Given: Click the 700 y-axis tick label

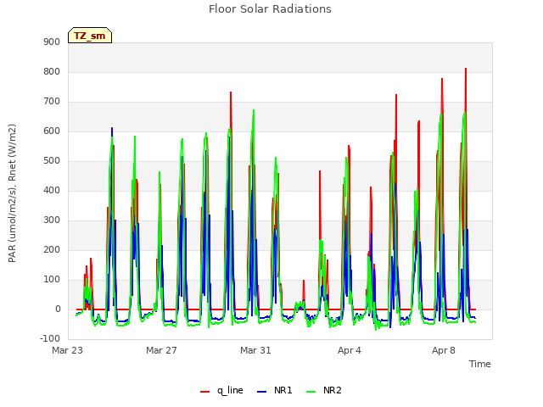Looking at the screenshot, I should pos(52,102).
